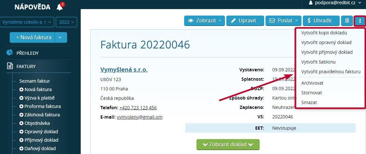The height and width of the screenshot is (154, 366).
Task: Click the Upravit edit button
Action: [x=245, y=21]
